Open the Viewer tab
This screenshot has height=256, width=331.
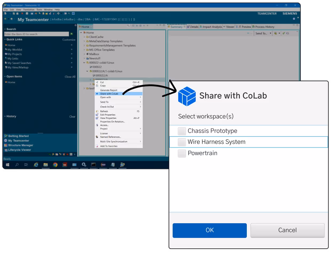pos(229,27)
